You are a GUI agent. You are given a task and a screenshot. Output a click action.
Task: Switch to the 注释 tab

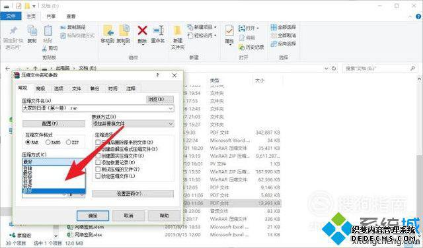tap(131, 88)
